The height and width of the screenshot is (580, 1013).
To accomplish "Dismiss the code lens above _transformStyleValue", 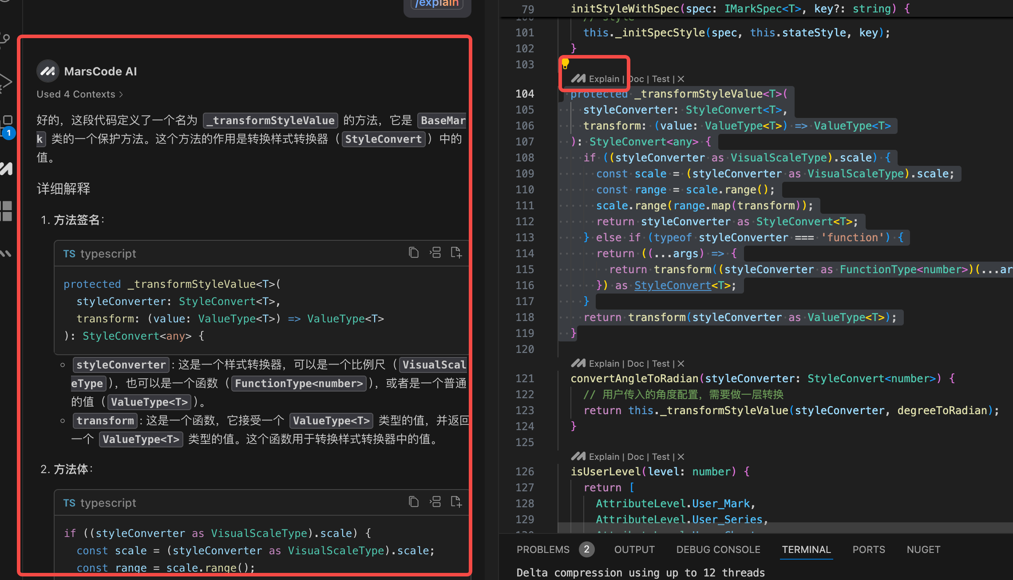I will click(x=681, y=79).
